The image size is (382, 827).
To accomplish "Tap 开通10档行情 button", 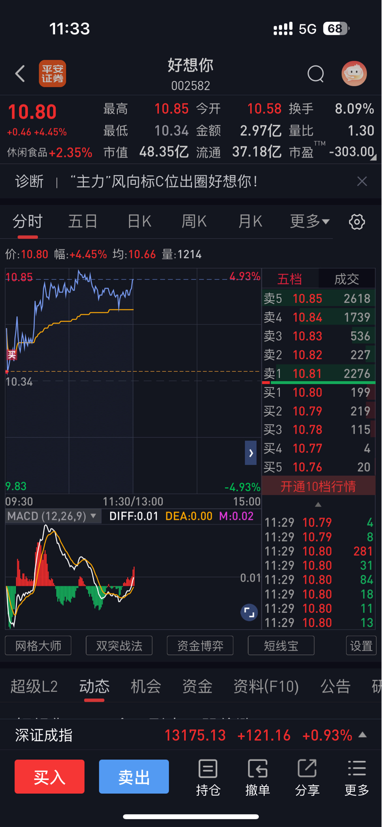I will click(318, 486).
